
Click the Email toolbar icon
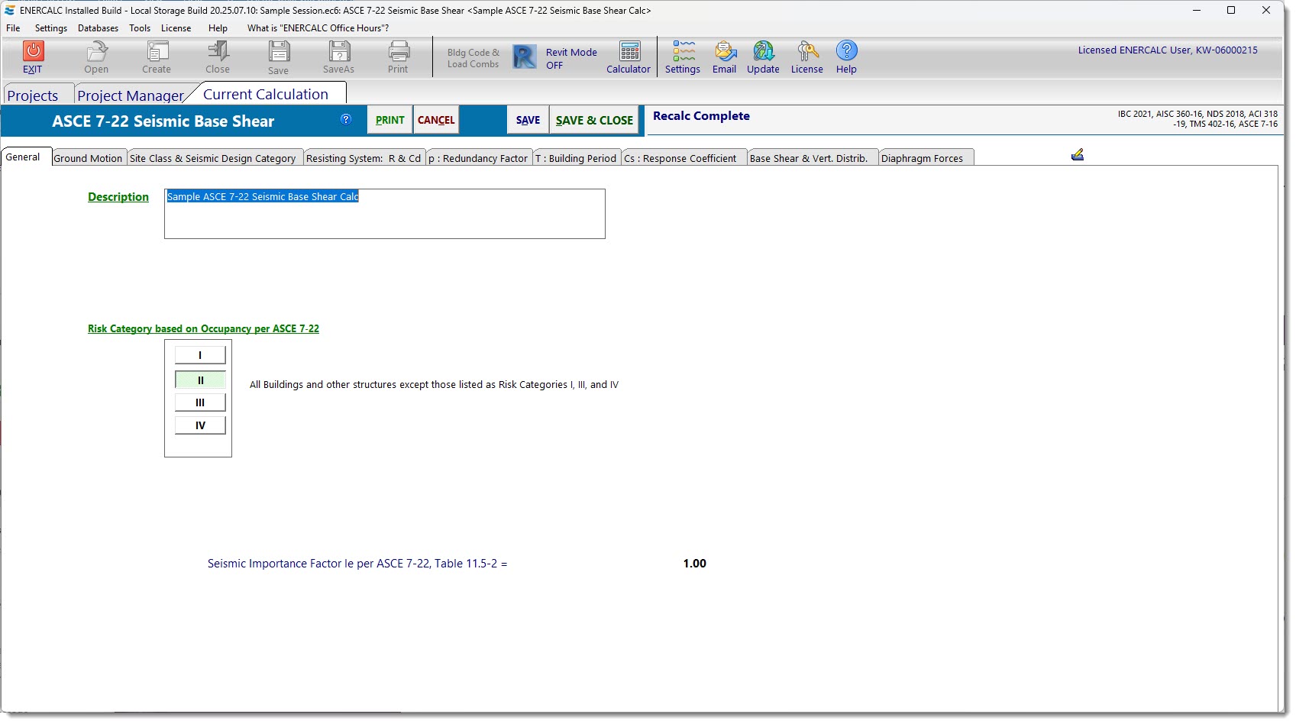725,52
